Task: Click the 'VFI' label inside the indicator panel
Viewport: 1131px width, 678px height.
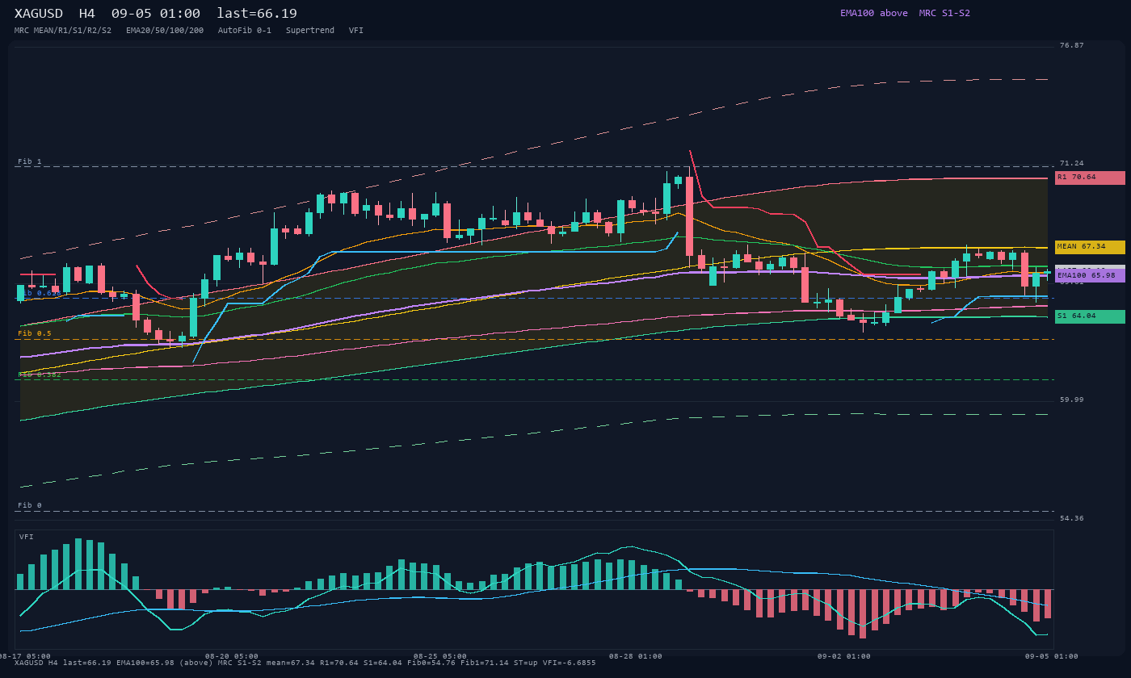Action: pos(27,537)
